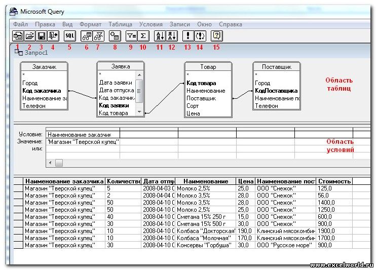376x270 pixels.
Task: Click the 'Стоимость' column header
Action: (x=334, y=181)
